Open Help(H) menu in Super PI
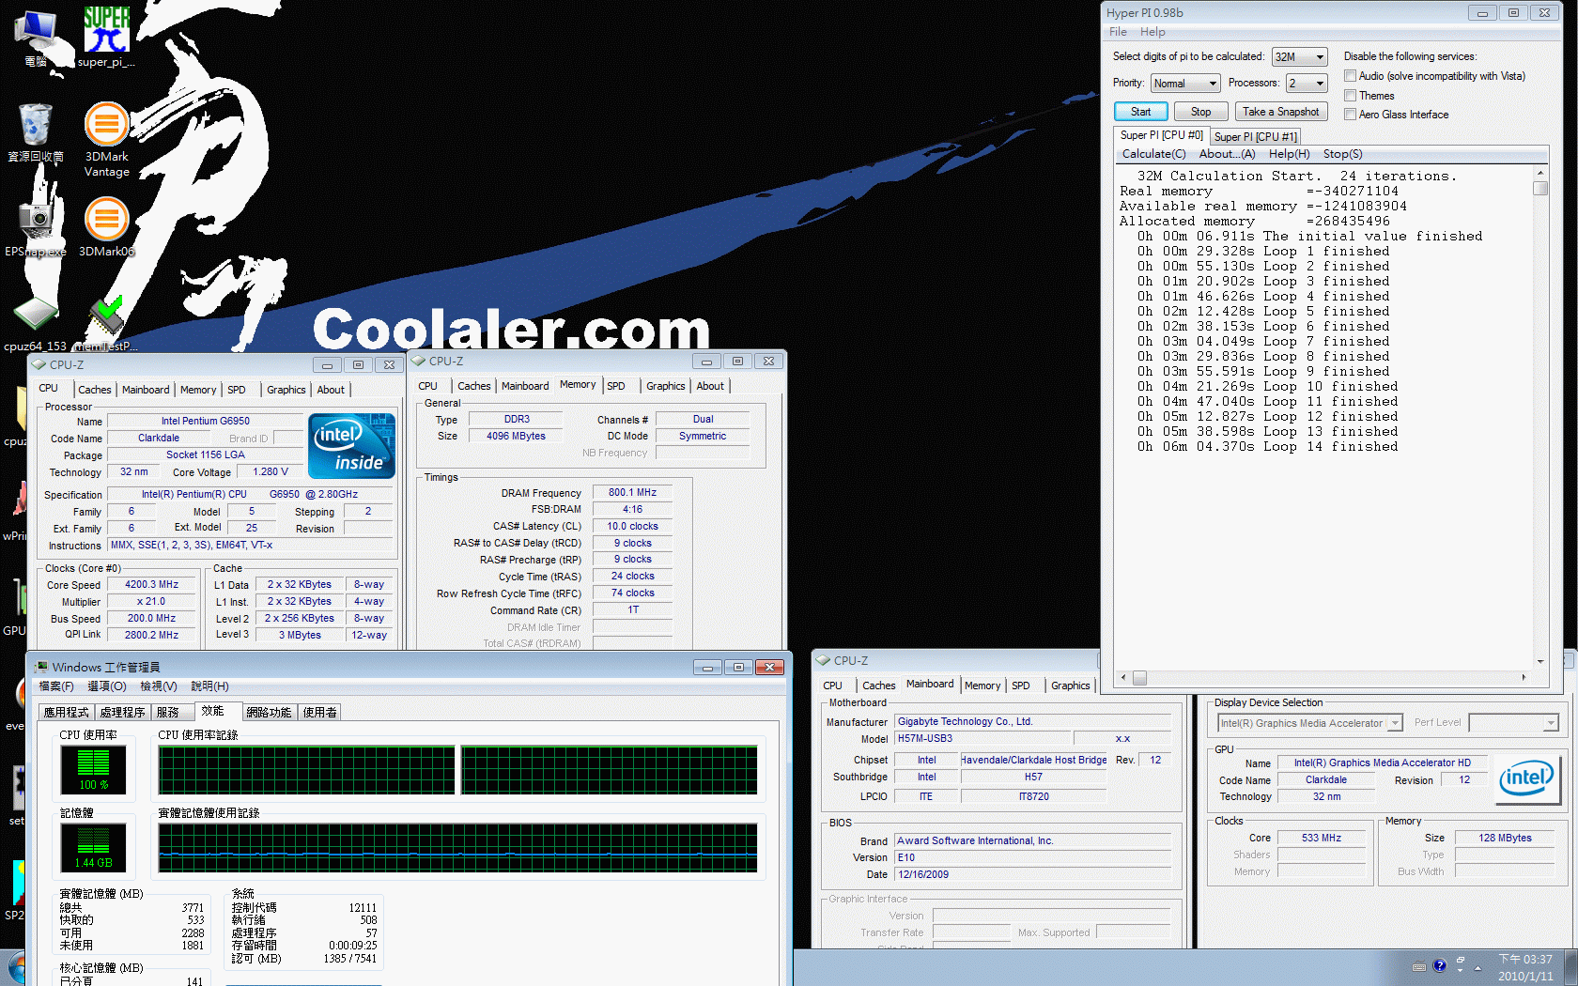The height and width of the screenshot is (986, 1578). click(1289, 154)
